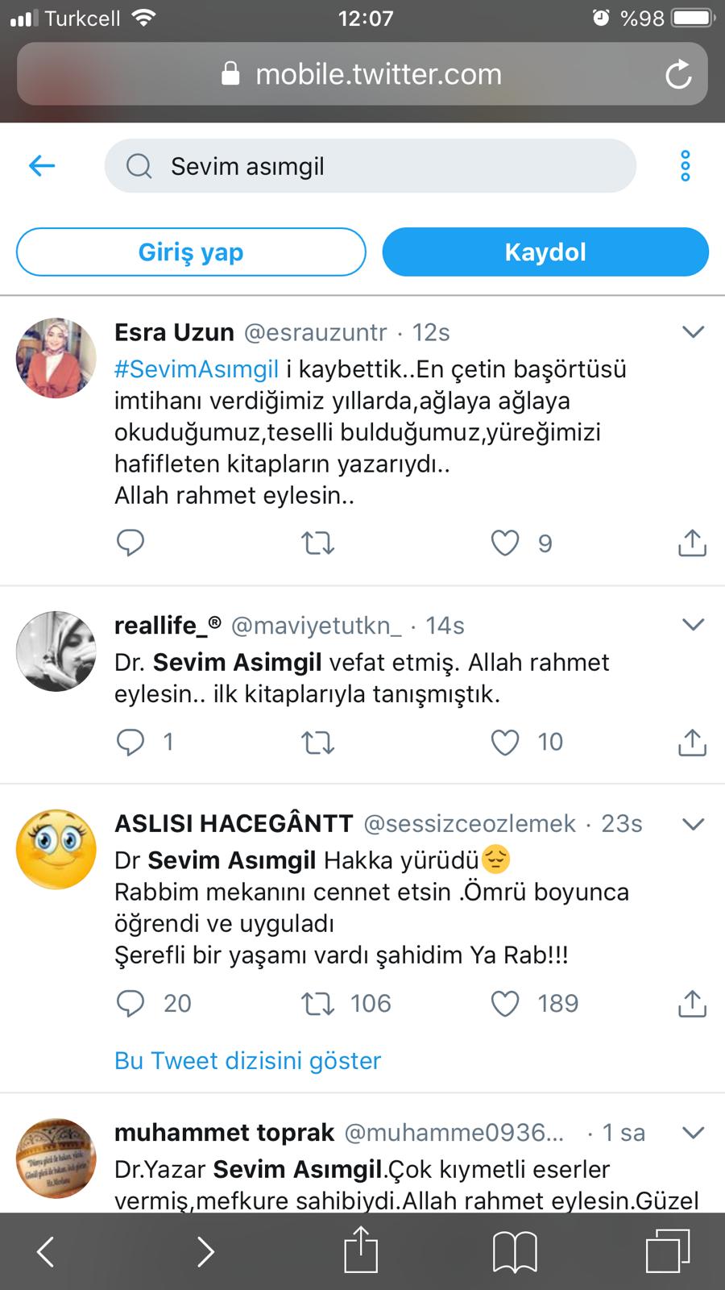Open "Bu Tweet dizisini göster" link
This screenshot has height=1290, width=725.
pyautogui.click(x=247, y=1060)
